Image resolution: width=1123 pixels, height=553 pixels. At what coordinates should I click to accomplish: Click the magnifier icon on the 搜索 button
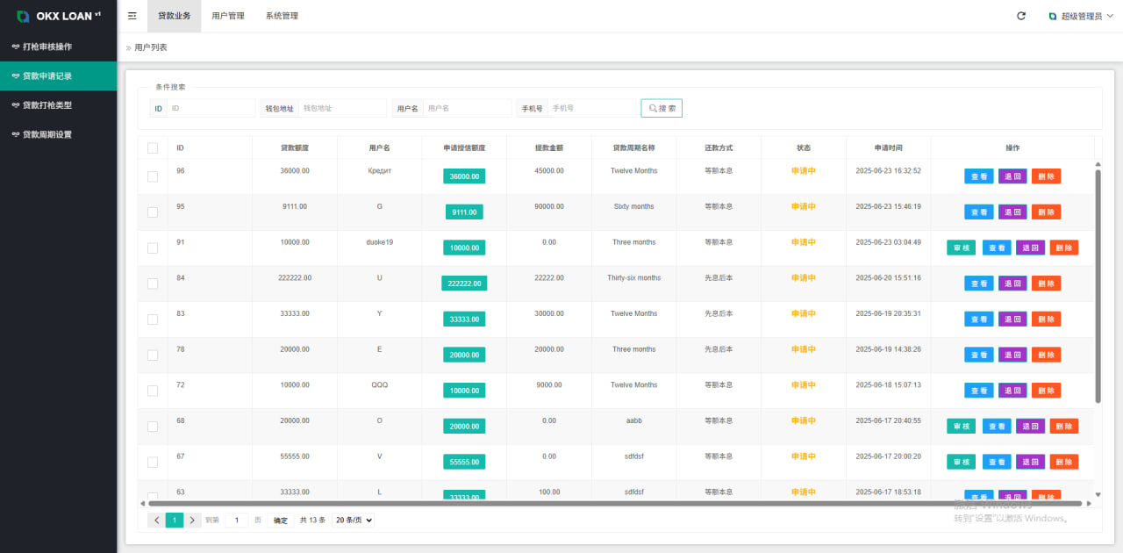coord(653,108)
